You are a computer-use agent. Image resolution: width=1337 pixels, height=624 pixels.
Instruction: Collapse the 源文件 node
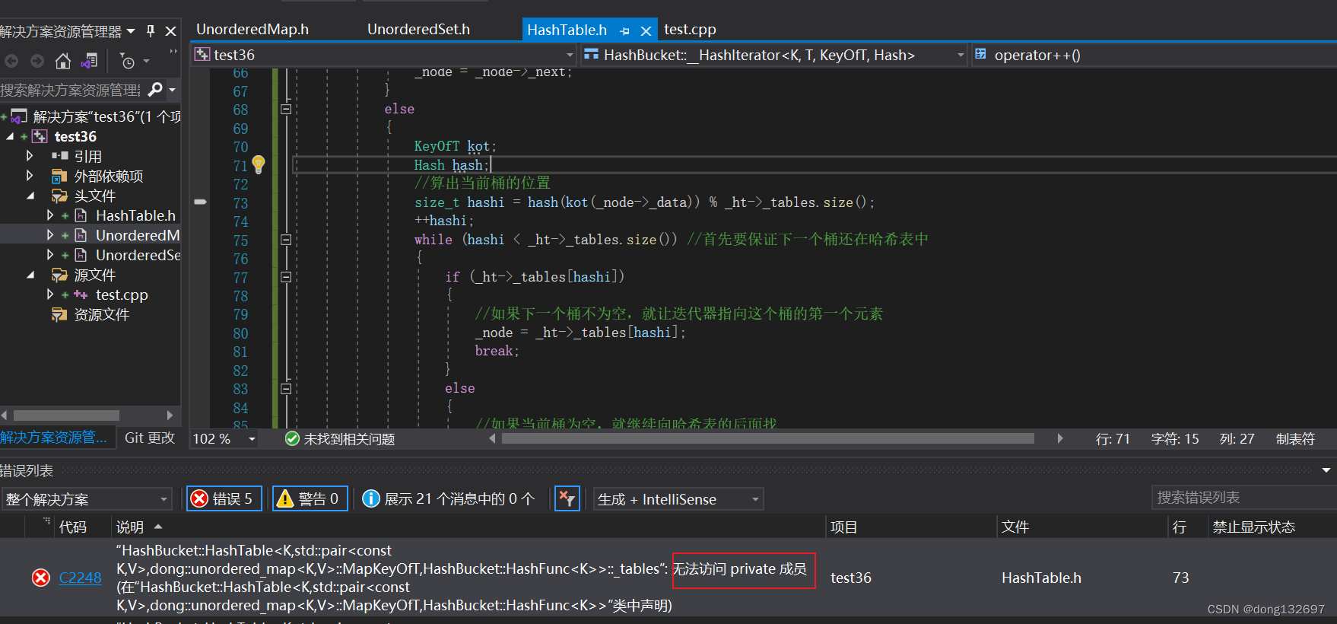point(30,275)
